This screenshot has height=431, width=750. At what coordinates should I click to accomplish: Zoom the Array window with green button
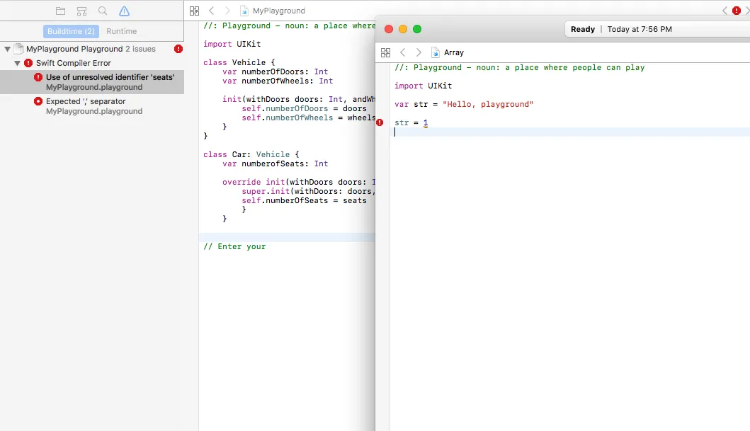click(x=417, y=29)
